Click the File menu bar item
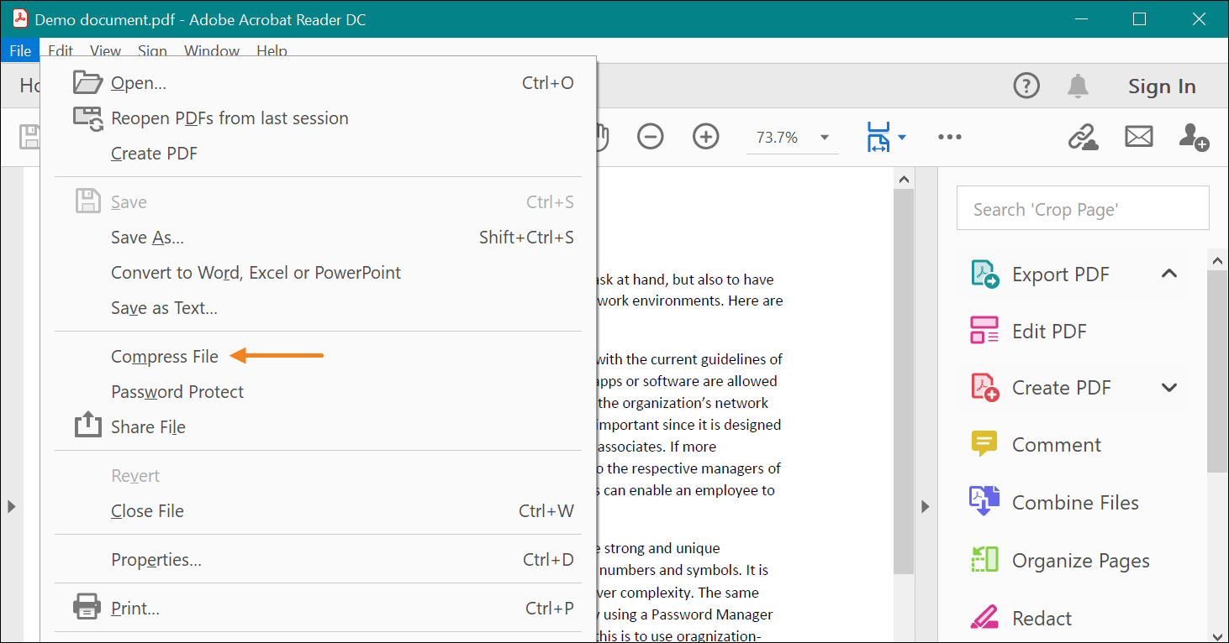The image size is (1229, 643). point(20,51)
